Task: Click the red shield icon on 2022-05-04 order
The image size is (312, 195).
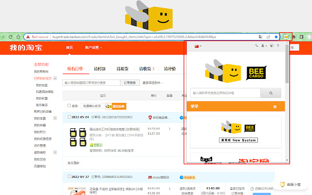Action: 150,117
